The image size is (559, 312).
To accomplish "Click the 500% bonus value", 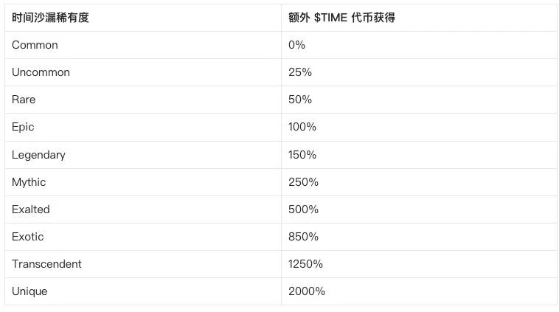I will 303,209.
